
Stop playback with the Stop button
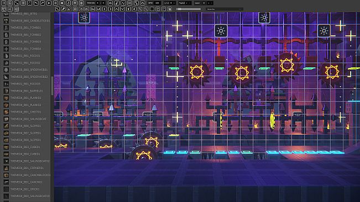(62, 3)
